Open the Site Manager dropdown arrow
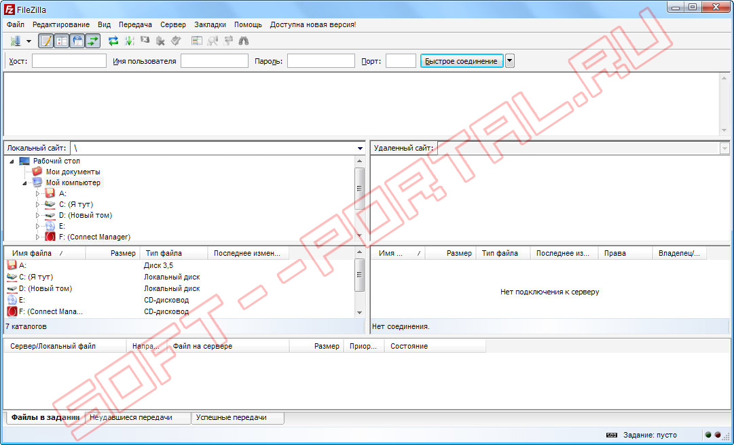The width and height of the screenshot is (734, 445). click(x=29, y=41)
